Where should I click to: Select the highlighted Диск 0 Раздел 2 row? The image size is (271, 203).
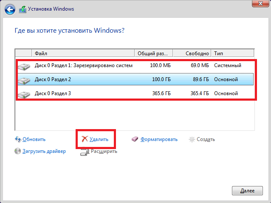click(x=135, y=79)
